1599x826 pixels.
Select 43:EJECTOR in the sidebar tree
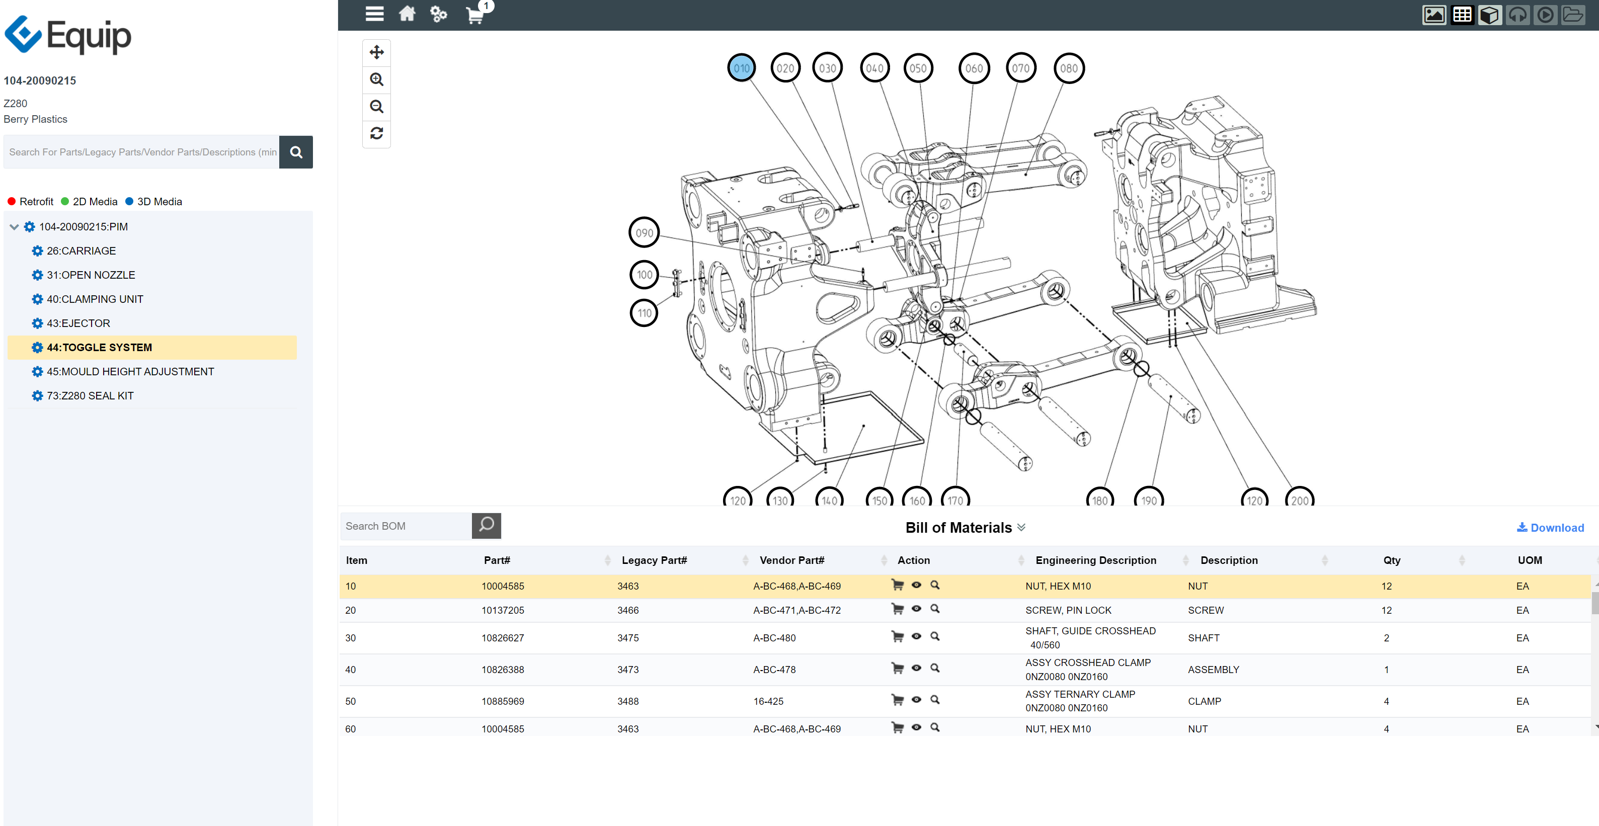(78, 323)
